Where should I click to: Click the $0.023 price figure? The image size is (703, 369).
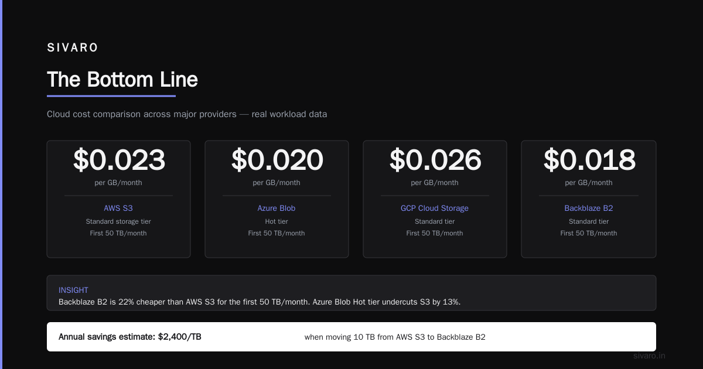coord(119,160)
